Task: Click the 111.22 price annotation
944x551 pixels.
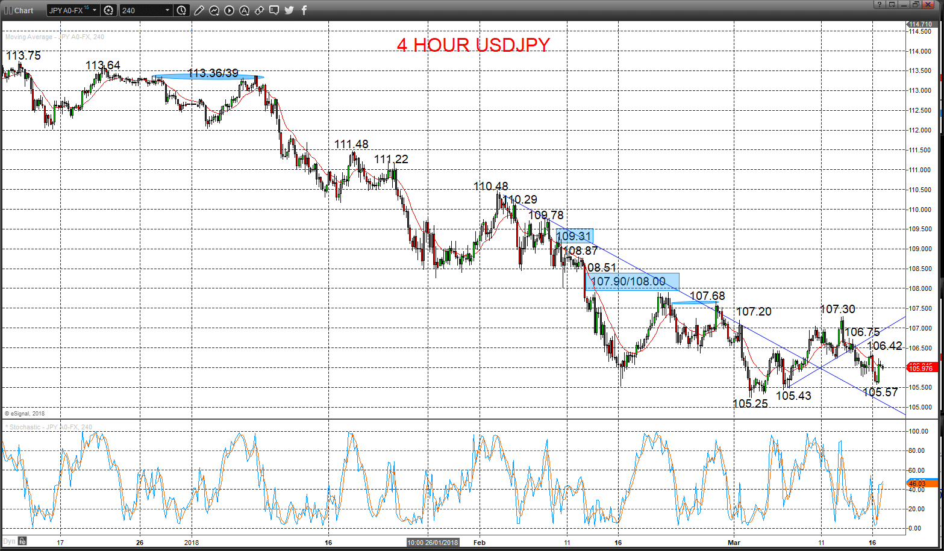Action: coord(391,159)
